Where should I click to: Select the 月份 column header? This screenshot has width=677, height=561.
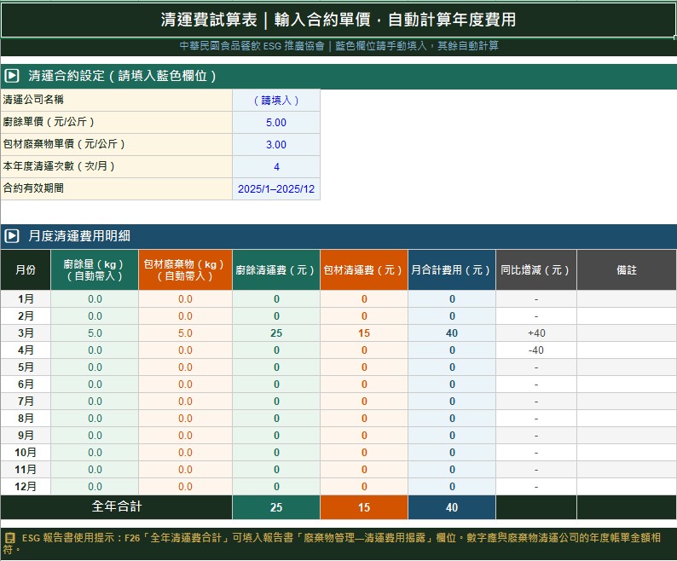[26, 270]
